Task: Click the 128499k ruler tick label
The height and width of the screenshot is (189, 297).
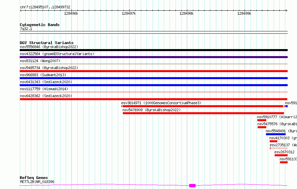Action: [244, 13]
